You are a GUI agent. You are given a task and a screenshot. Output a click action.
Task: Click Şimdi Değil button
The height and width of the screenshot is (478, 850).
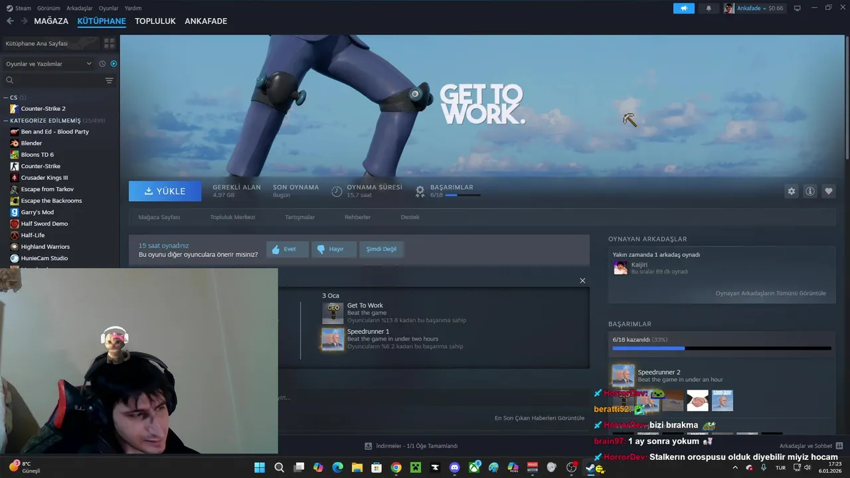pyautogui.click(x=382, y=249)
